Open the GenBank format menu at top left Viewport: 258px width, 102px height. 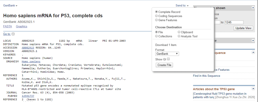coord(10,5)
